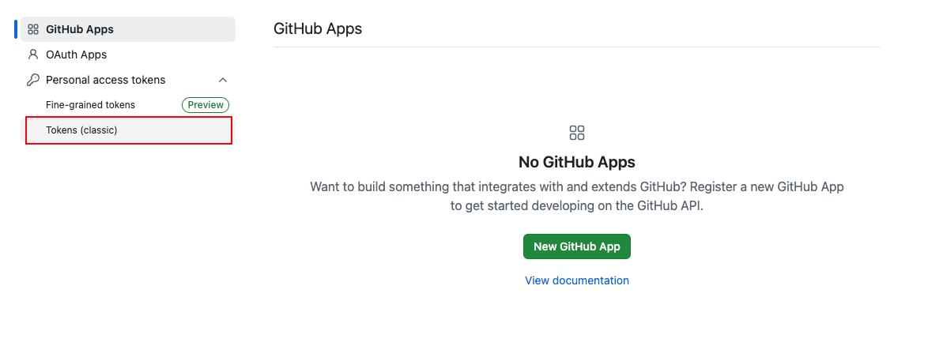Viewport: 928px width, 346px height.
Task: Click the GitHub Apps page heading
Action: pyautogui.click(x=317, y=29)
